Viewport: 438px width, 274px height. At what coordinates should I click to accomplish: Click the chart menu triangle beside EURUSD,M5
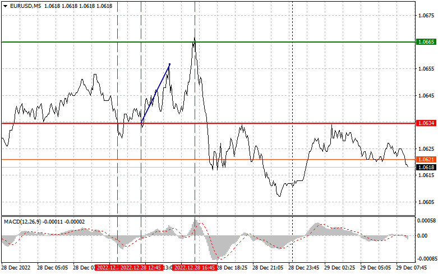[x=5, y=6]
